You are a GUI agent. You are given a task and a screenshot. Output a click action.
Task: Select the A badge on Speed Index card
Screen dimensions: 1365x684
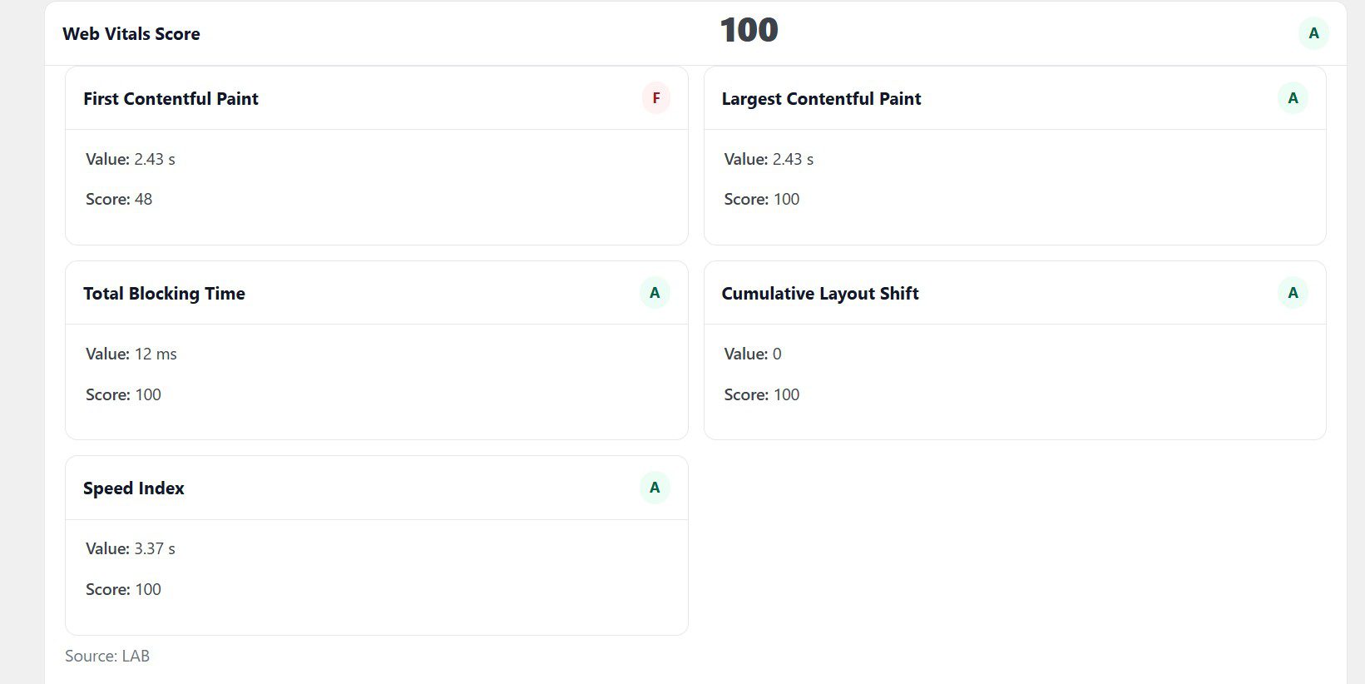(655, 487)
